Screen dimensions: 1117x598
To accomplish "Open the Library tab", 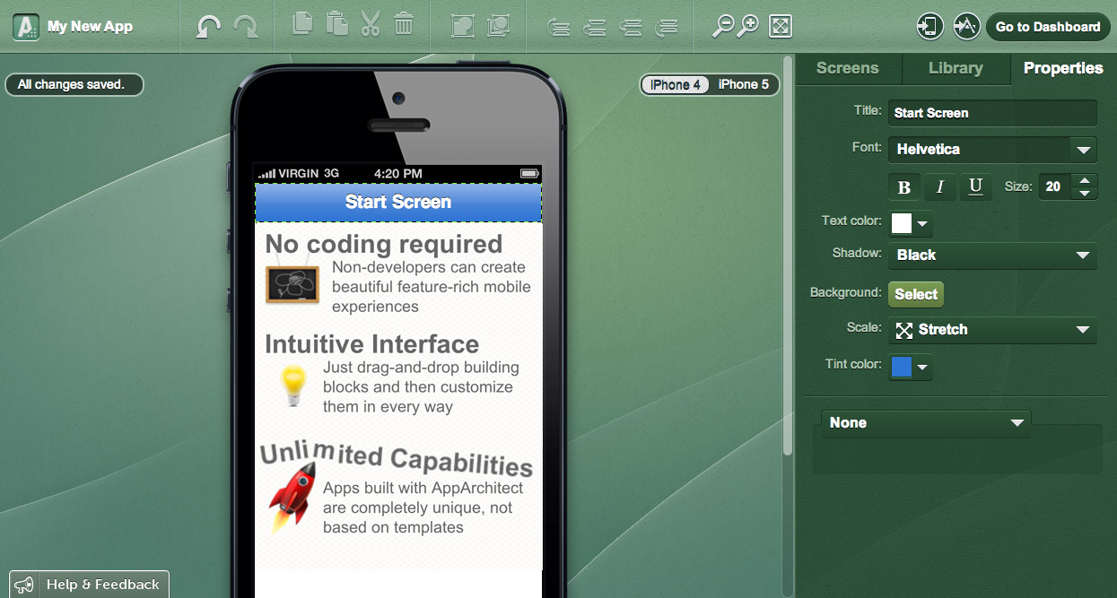I will pyautogui.click(x=956, y=68).
